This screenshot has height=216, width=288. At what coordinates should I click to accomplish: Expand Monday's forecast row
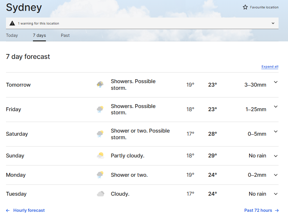coord(276,175)
